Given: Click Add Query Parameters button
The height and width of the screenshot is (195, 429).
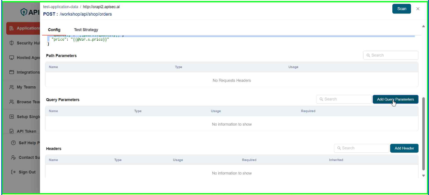Looking at the screenshot, I should pos(395,99).
